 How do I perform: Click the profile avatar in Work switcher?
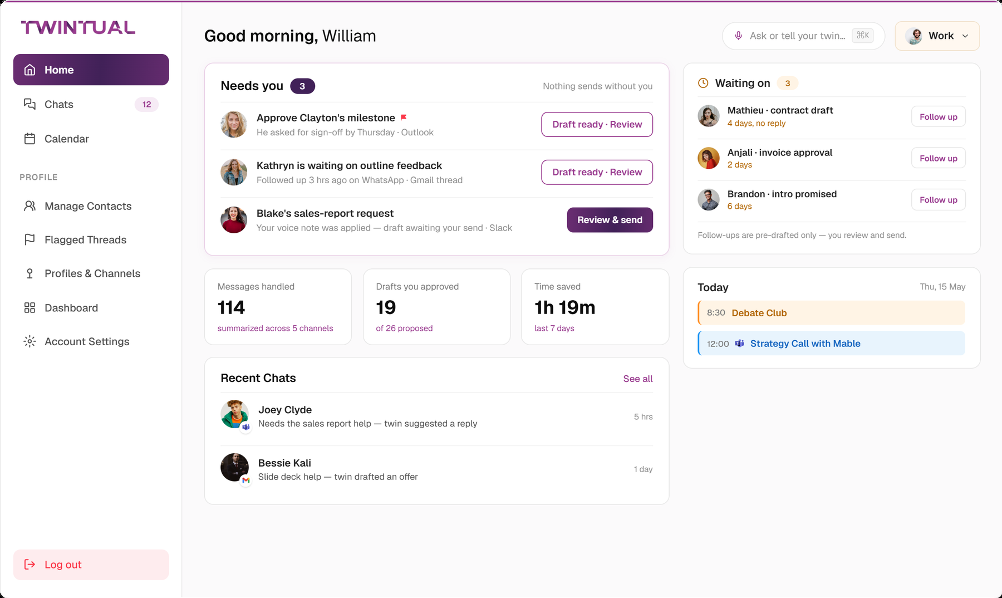(913, 36)
